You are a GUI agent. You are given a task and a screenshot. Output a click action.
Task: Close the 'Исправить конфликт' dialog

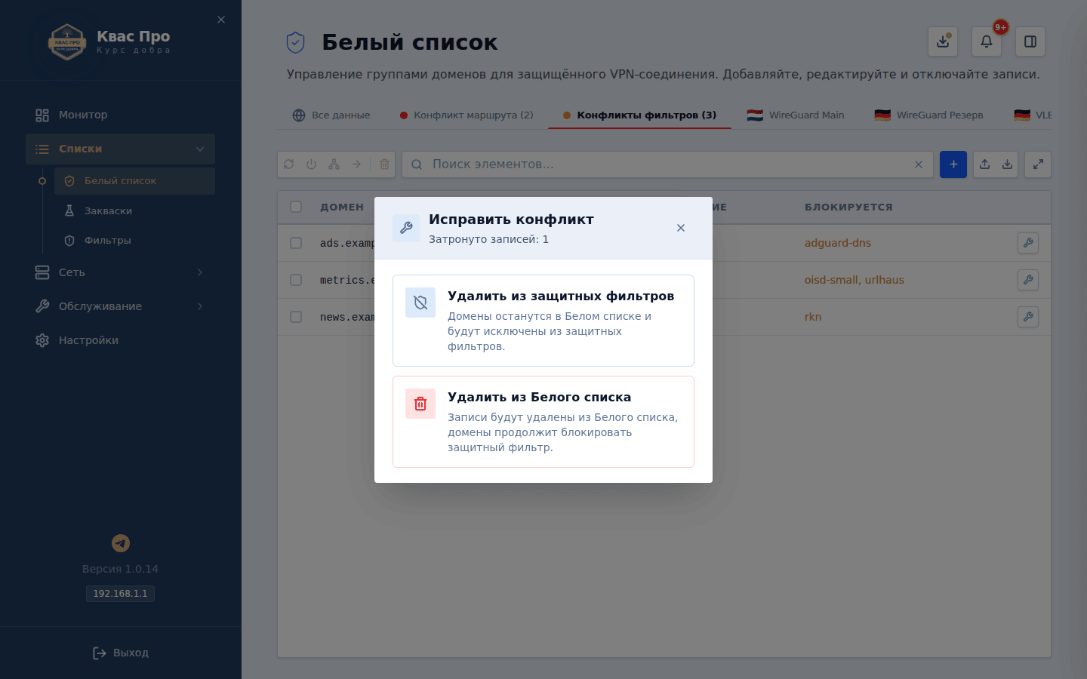click(x=681, y=228)
